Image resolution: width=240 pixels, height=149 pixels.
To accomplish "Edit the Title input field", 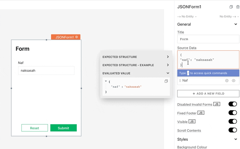I will pos(208,39).
